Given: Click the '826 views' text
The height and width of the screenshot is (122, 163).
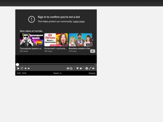Looking at the screenshot, I should point(24,51).
